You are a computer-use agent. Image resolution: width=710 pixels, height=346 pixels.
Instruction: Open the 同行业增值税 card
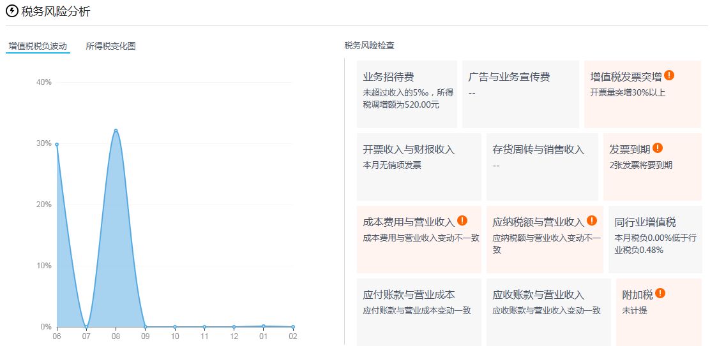click(654, 240)
